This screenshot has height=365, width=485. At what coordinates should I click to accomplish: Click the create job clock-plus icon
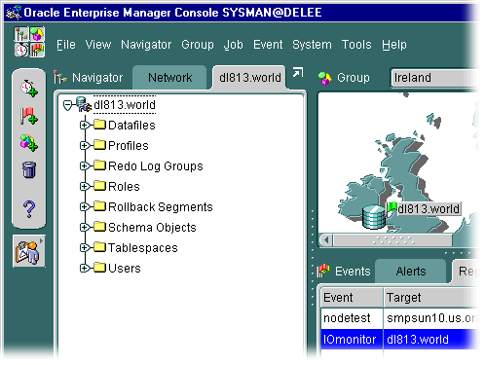pyautogui.click(x=28, y=88)
